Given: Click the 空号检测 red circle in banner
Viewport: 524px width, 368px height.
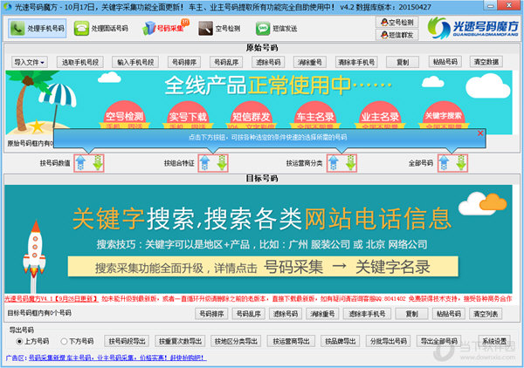Looking at the screenshot, I should pyautogui.click(x=124, y=115).
